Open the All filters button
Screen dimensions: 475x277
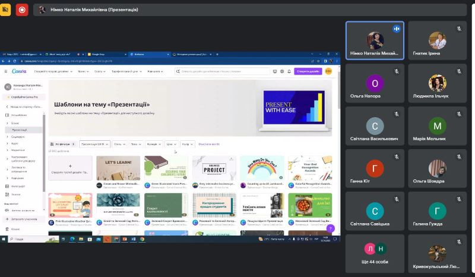tap(62, 144)
